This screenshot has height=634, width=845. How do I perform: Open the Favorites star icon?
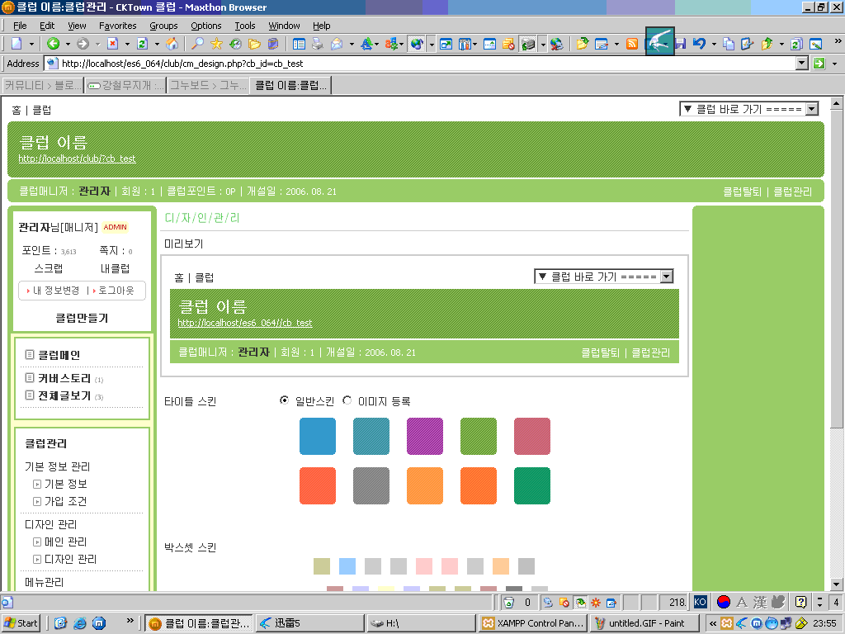(216, 44)
